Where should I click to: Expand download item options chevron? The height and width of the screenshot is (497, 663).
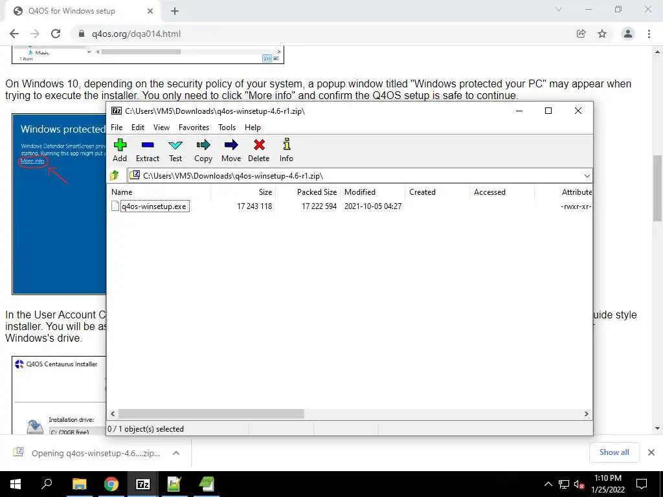(176, 453)
